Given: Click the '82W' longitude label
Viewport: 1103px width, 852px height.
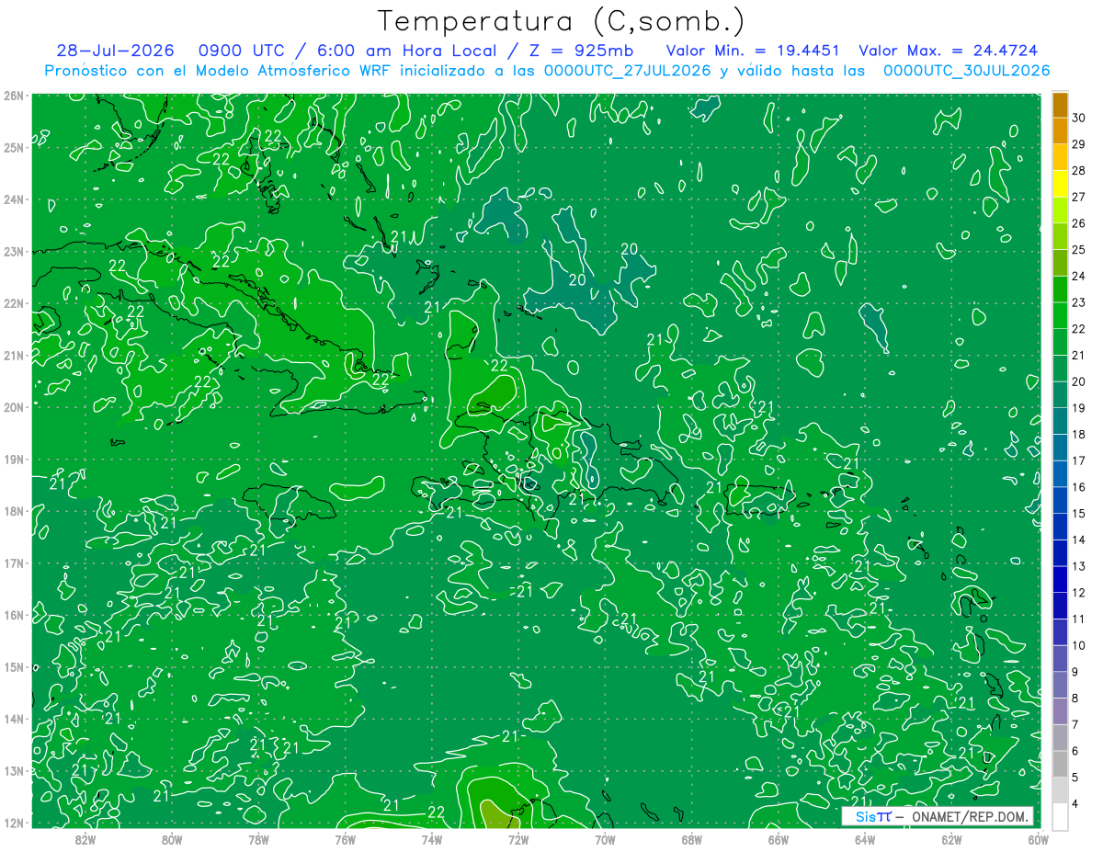Looking at the screenshot, I should coord(85,839).
